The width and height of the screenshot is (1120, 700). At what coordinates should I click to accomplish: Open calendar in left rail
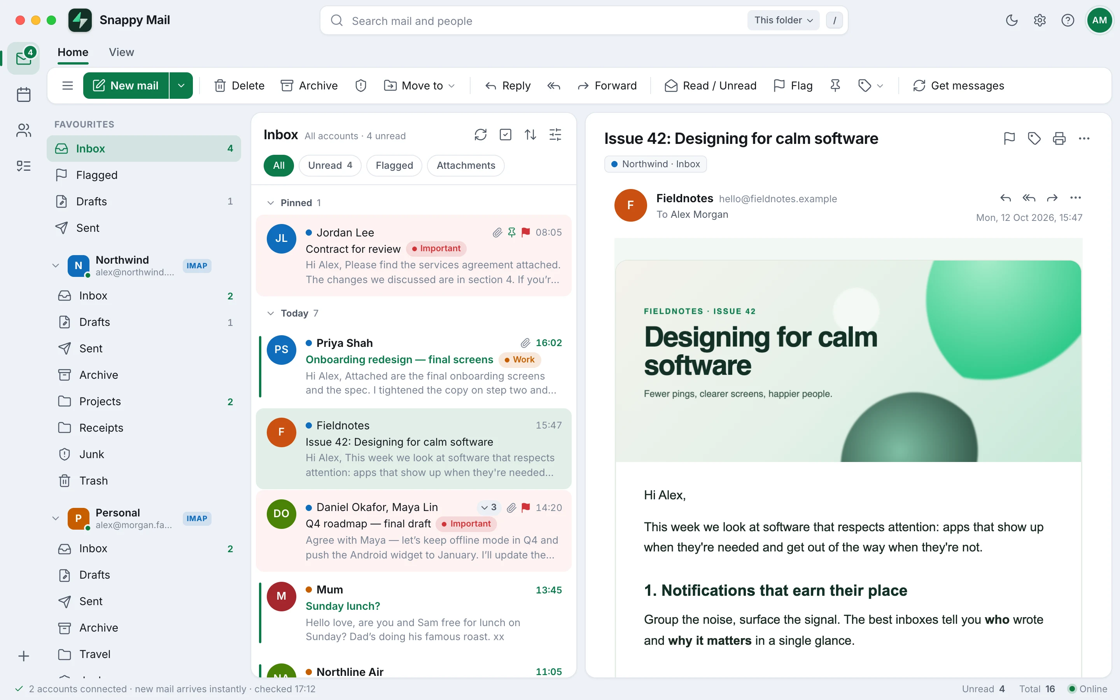pyautogui.click(x=24, y=94)
